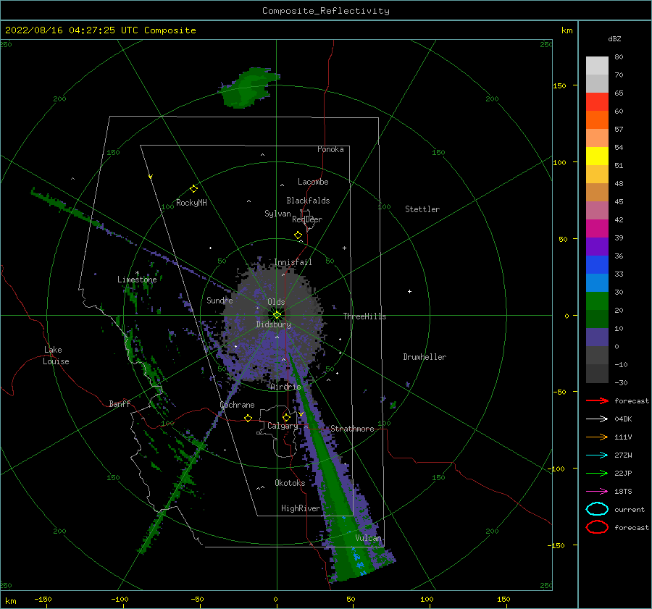The width and height of the screenshot is (652, 609).
Task: Click the yellow diamond marker near RockyMH
Action: pyautogui.click(x=193, y=189)
